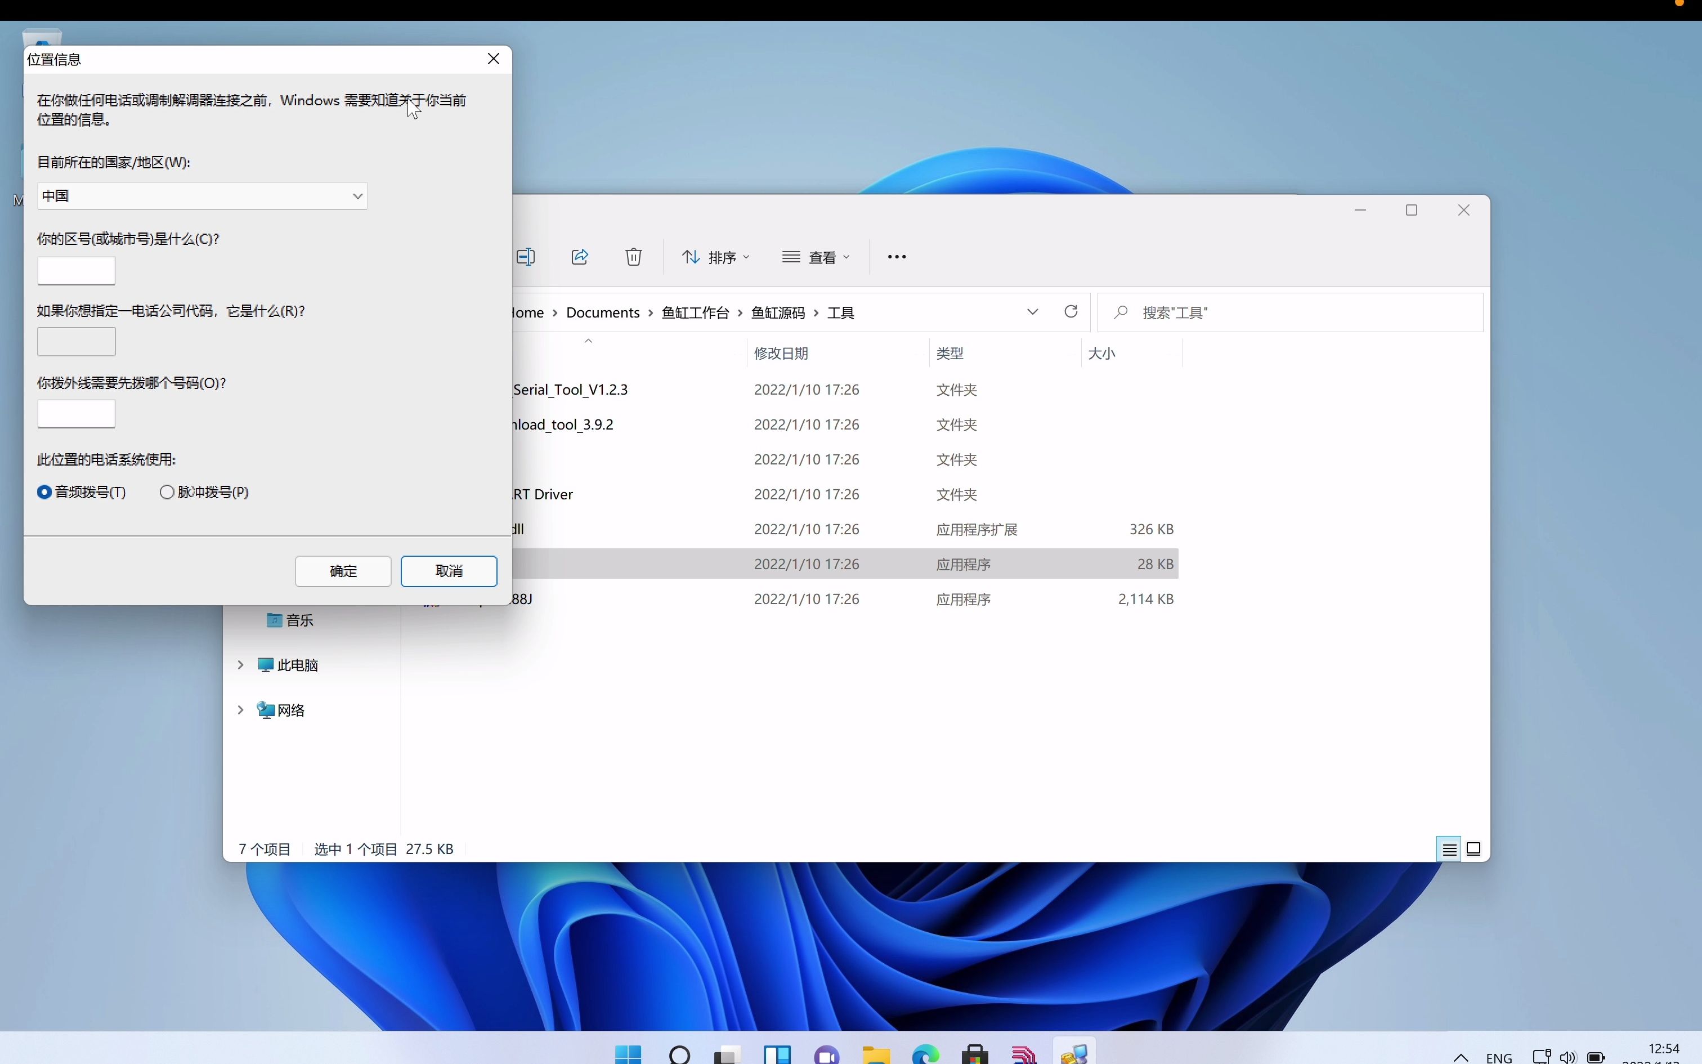Click the Rename icon in the toolbar
This screenshot has height=1064, width=1702.
point(526,256)
